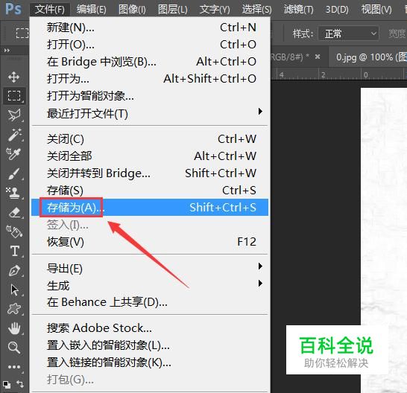The width and height of the screenshot is (407, 393).
Task: Open the 文件(F) menu
Action: pyautogui.click(x=50, y=10)
